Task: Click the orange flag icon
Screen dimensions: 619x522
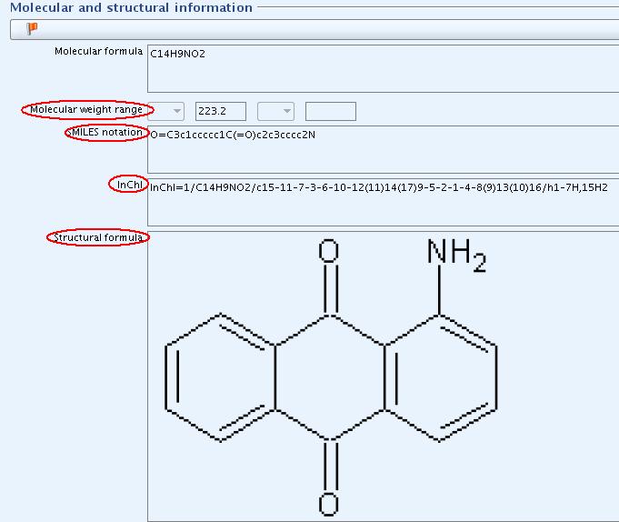Action: point(32,29)
